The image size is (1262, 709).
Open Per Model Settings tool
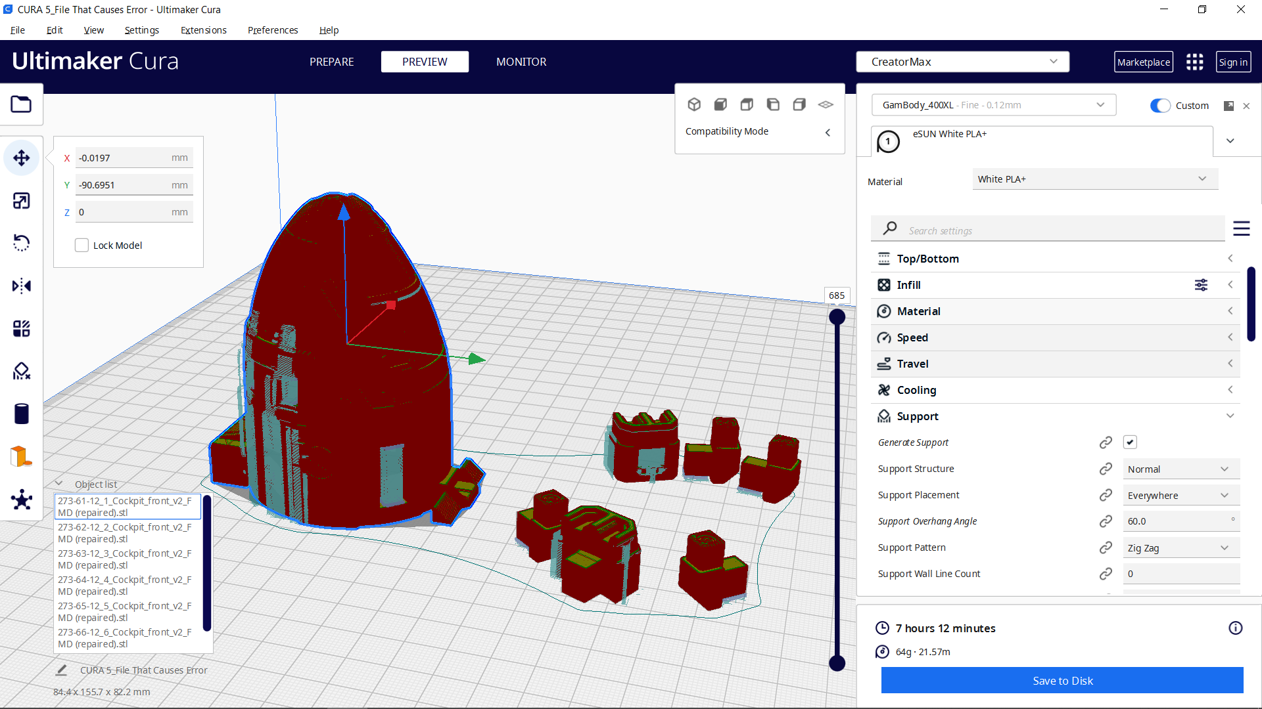[21, 328]
